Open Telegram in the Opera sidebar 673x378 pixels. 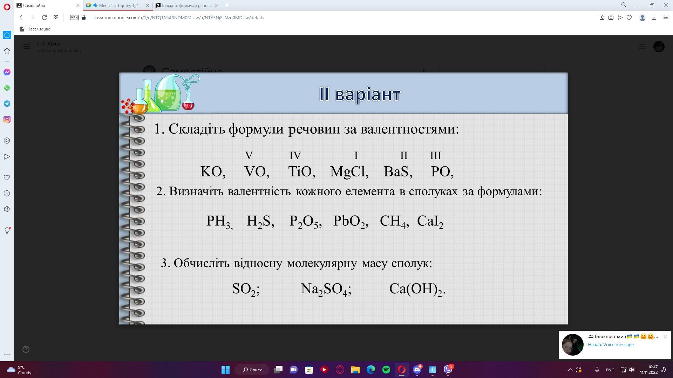7,104
